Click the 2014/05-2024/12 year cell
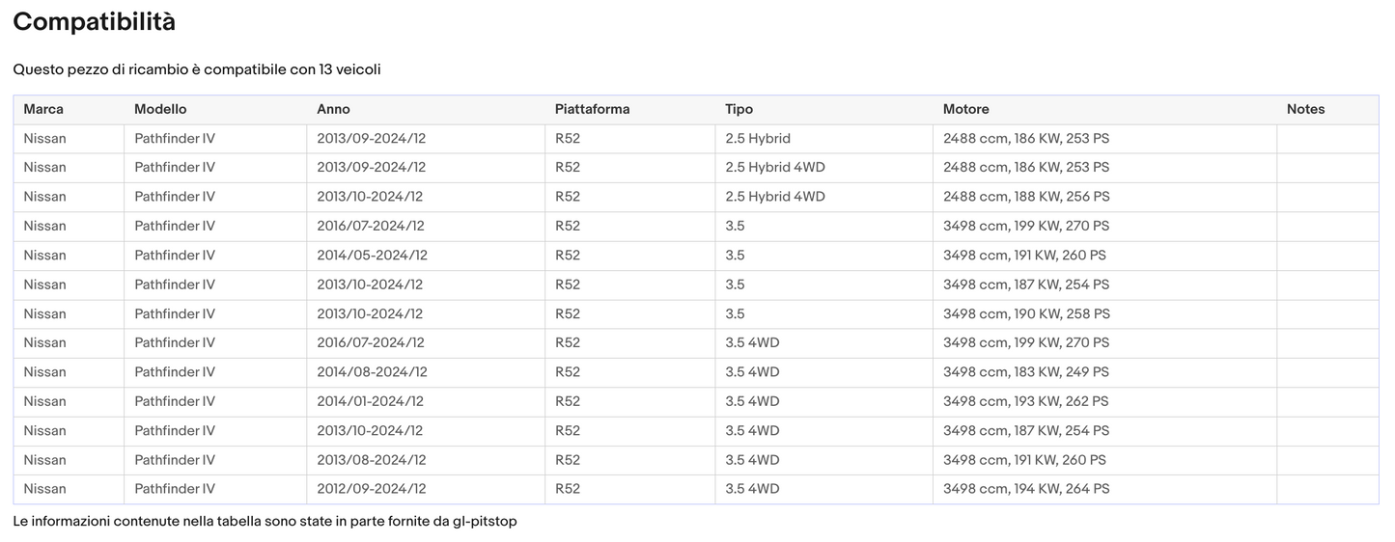1395x542 pixels. [x=372, y=256]
